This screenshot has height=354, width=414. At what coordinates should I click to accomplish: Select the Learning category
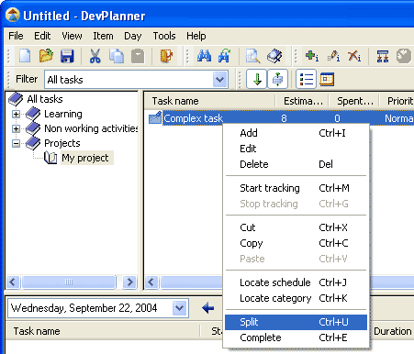tap(63, 114)
